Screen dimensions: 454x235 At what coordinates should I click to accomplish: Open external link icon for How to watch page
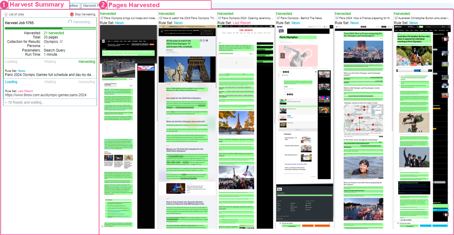coord(160,18)
